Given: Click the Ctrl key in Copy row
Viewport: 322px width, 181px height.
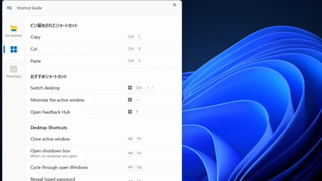Looking at the screenshot, I should (x=131, y=37).
